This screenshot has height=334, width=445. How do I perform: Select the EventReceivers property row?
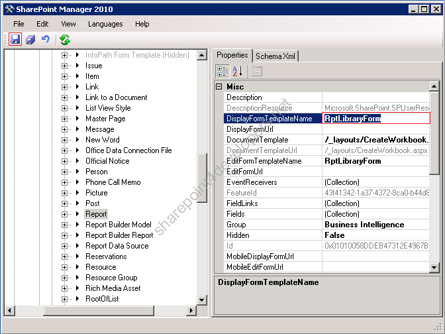click(x=326, y=182)
